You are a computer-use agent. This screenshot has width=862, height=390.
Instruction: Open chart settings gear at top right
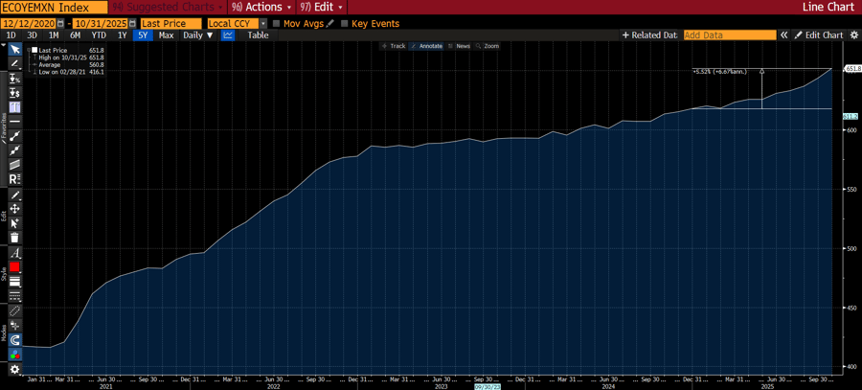852,35
